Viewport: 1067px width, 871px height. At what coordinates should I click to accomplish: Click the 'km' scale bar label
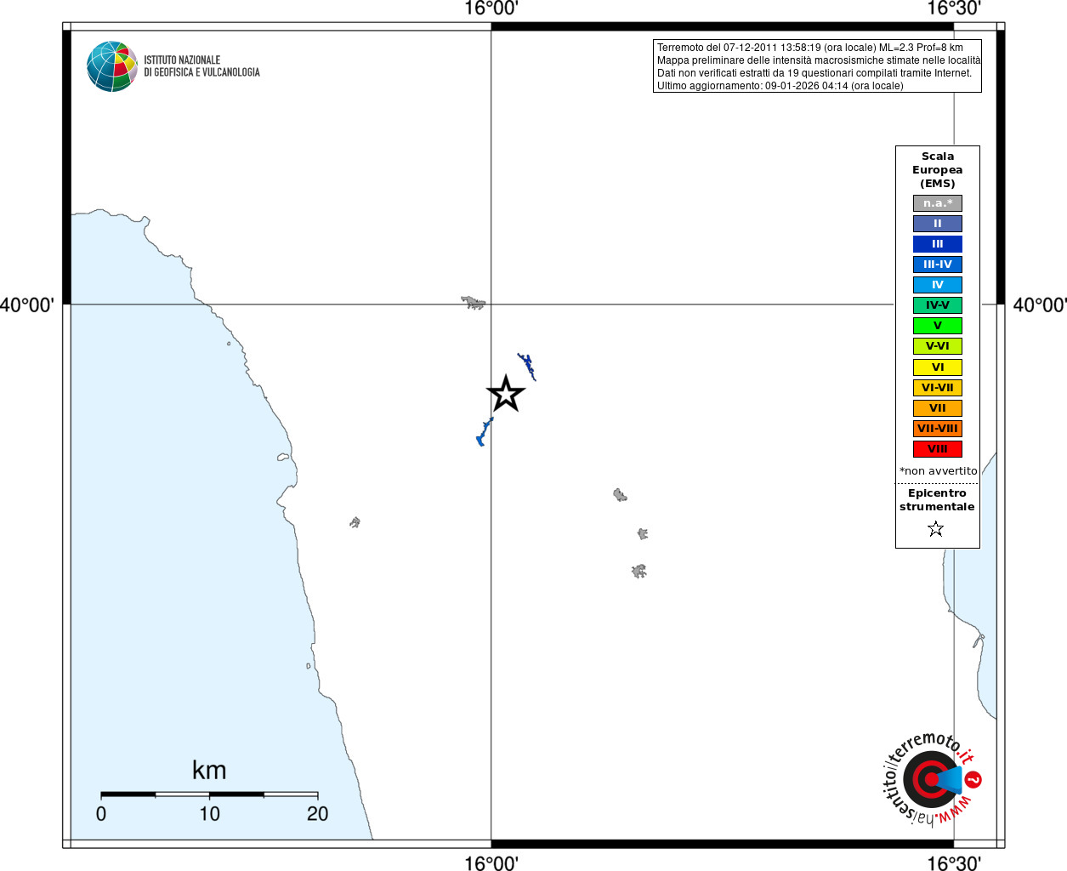pos(209,771)
